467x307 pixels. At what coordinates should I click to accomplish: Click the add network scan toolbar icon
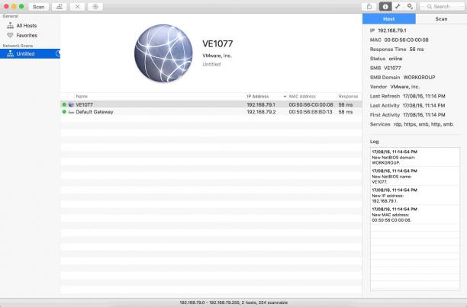click(60, 7)
